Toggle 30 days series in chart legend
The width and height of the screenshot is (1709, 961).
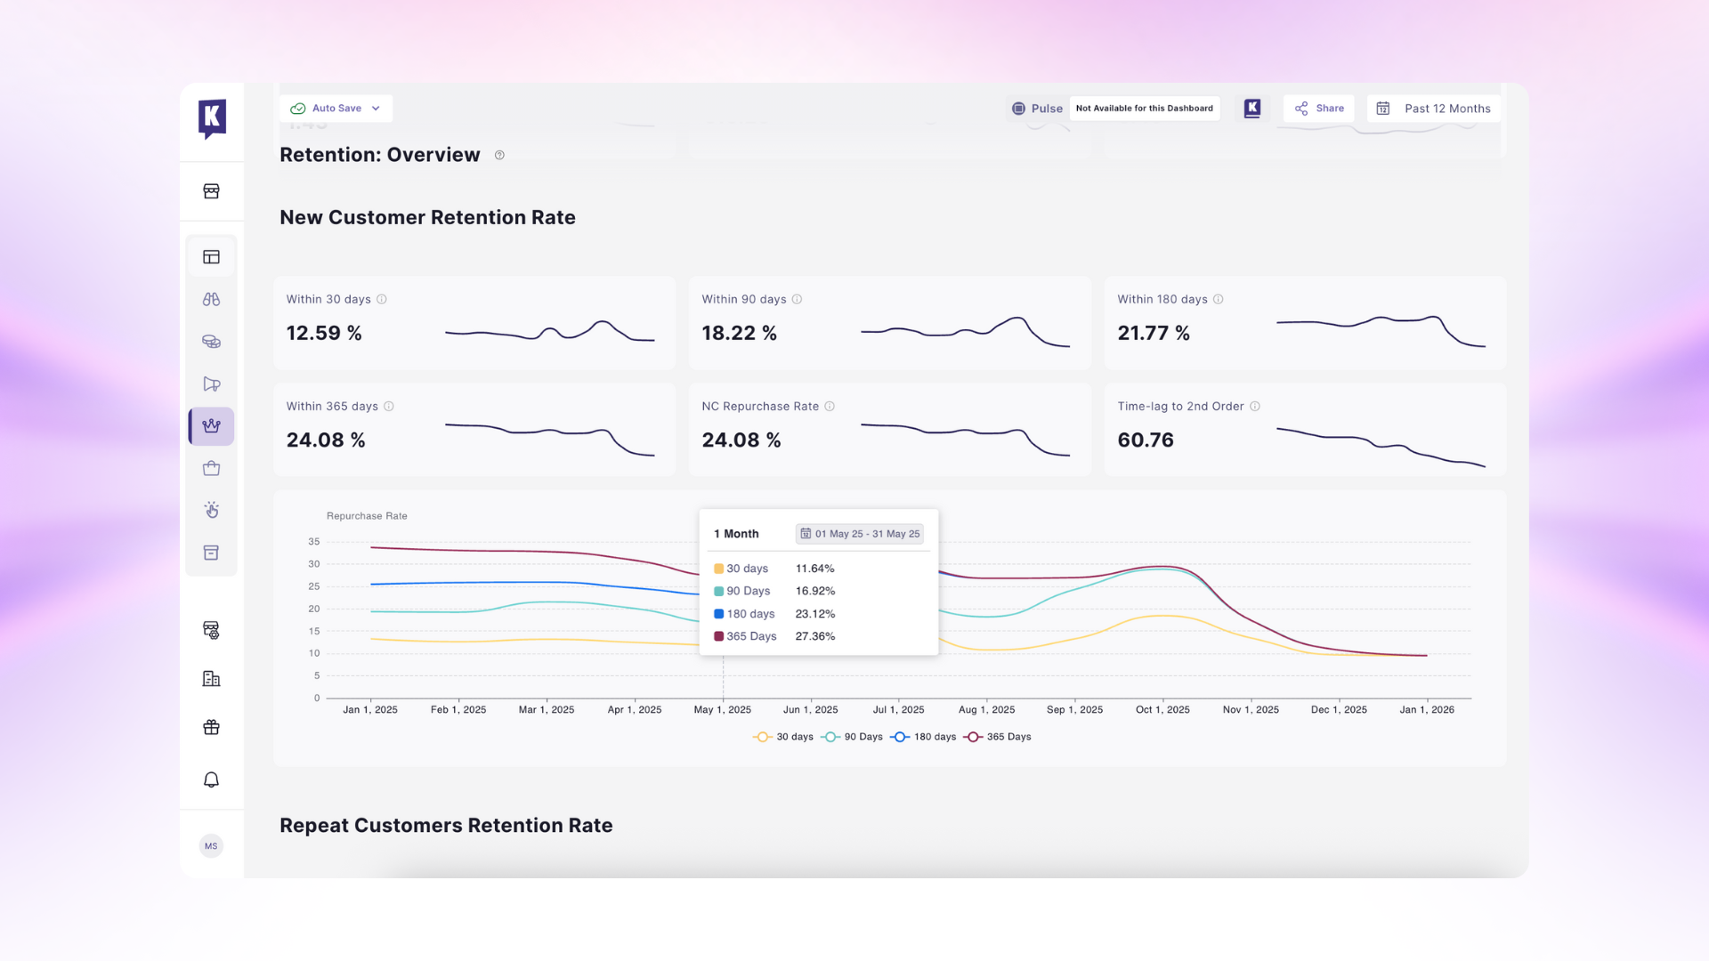783,737
